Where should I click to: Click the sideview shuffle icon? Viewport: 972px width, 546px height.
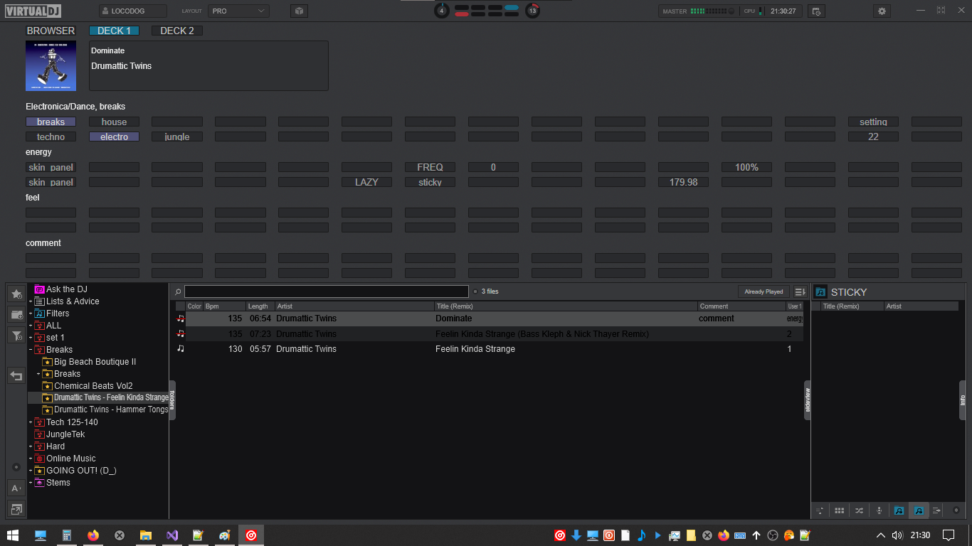point(859,510)
